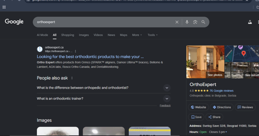This screenshot has width=259, height=136.
Task: Open the More search filters dropdown
Action: point(137,35)
